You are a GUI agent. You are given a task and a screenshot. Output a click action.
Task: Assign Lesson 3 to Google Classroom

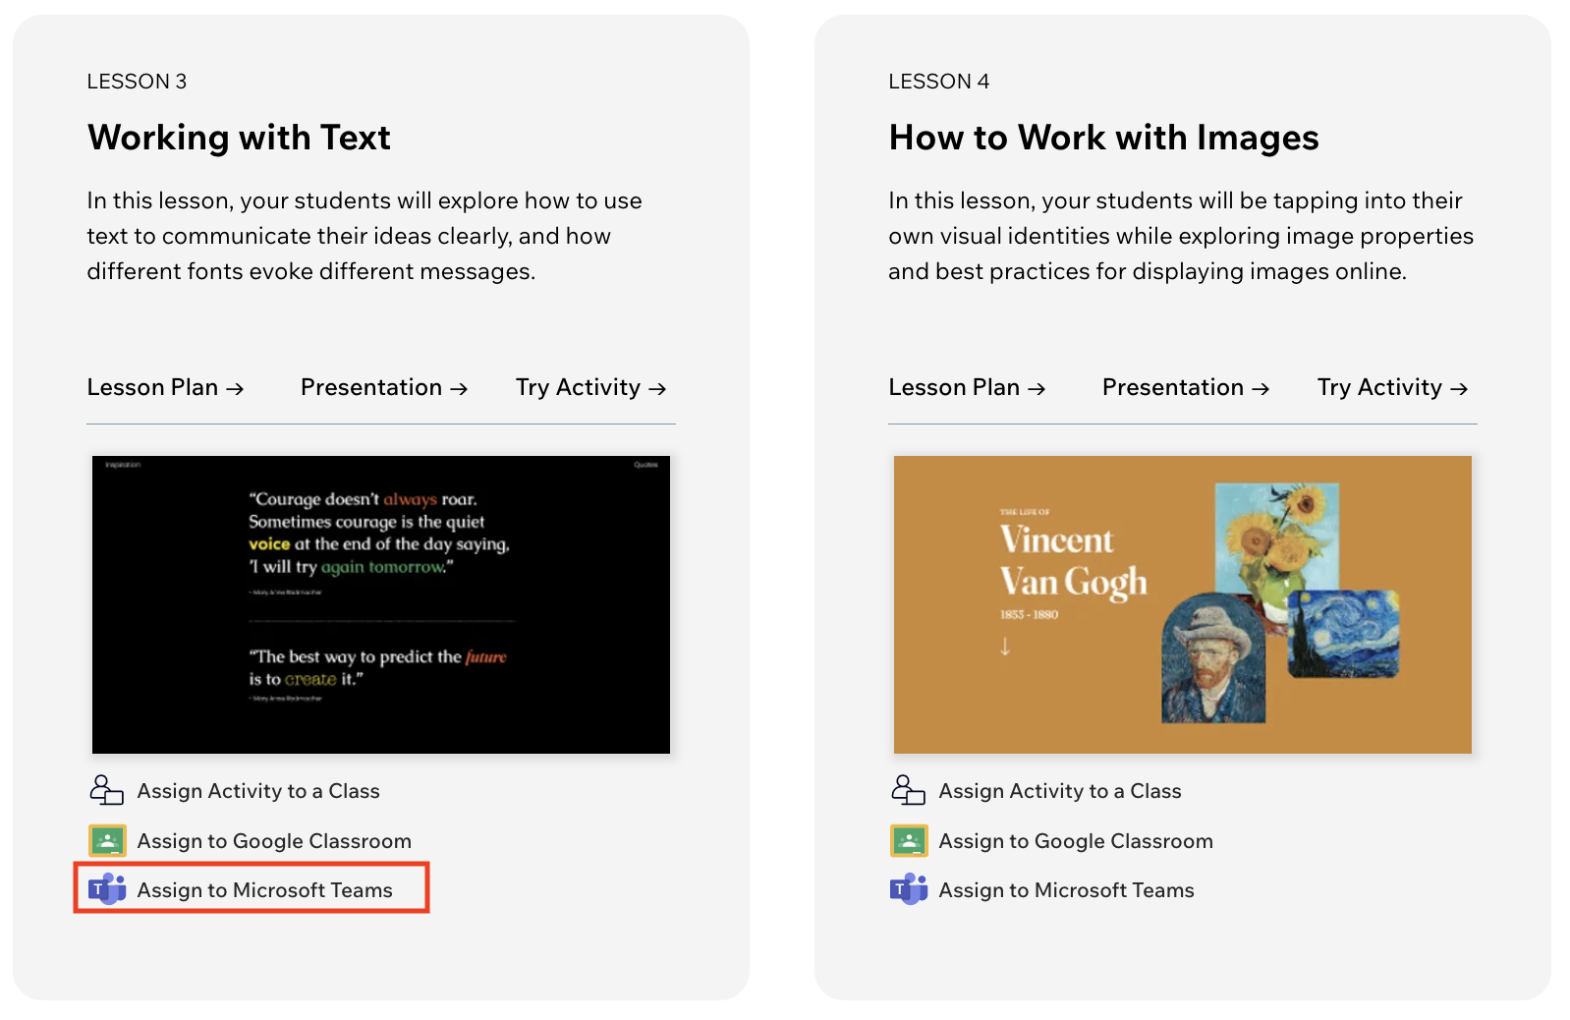[x=274, y=841]
